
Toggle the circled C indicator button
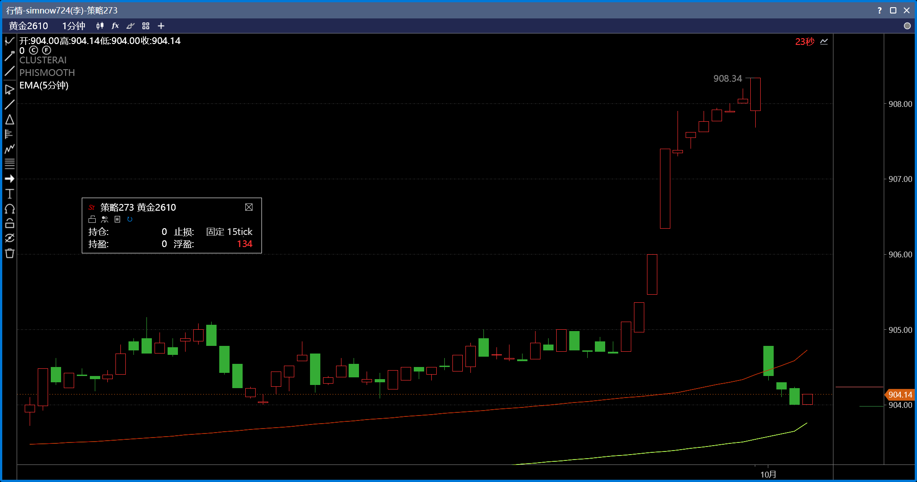pyautogui.click(x=34, y=50)
